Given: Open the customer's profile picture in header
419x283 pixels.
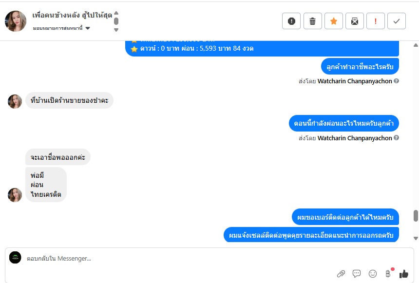Looking at the screenshot, I should point(16,21).
